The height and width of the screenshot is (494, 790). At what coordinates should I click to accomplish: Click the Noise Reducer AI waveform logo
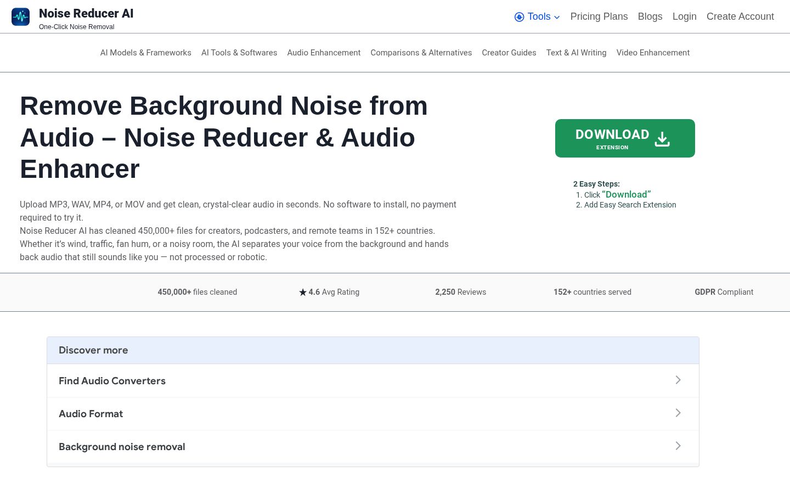pos(20,16)
